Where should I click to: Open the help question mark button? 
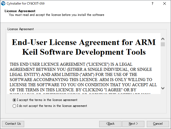(152, 4)
